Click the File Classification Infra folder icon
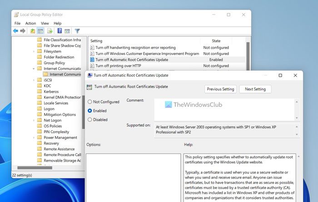Image resolution: width=318 pixels, height=202 pixels. 40,39
